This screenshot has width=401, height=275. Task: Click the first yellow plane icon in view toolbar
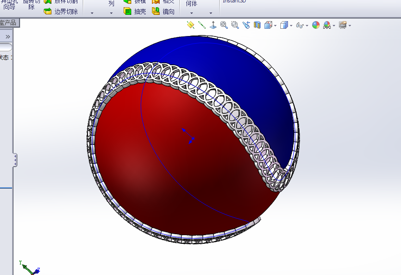coord(190,25)
